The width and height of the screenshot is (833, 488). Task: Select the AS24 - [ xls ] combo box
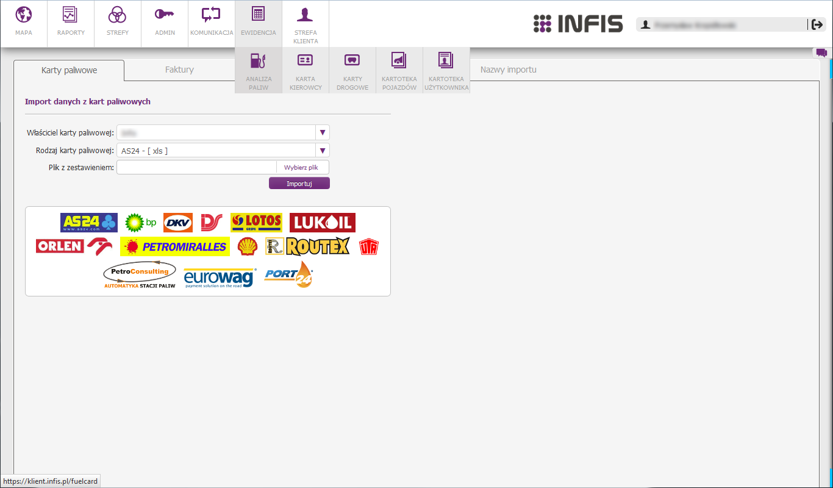tap(223, 150)
